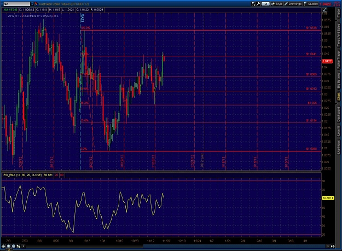Click the 100.0% Fibonacci retracement label

pos(85,28)
